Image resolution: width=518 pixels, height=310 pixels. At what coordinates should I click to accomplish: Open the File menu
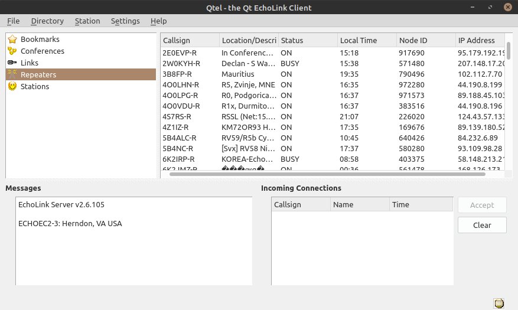pyautogui.click(x=13, y=21)
